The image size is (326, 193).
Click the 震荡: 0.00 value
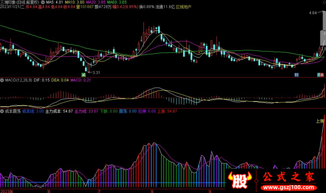coord(128,111)
